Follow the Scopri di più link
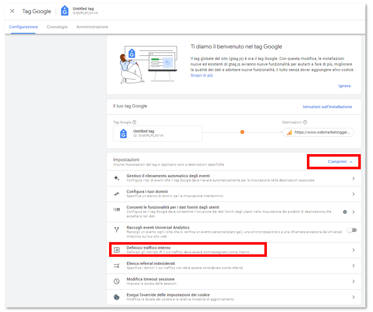This screenshot has width=373, height=312. coord(202,75)
